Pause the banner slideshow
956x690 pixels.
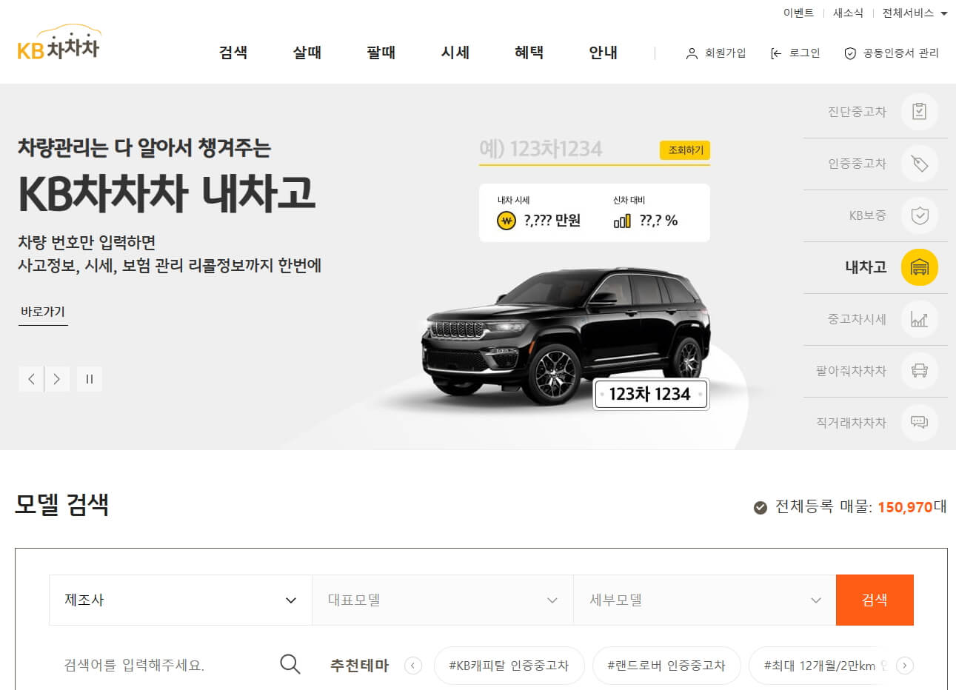(x=90, y=379)
